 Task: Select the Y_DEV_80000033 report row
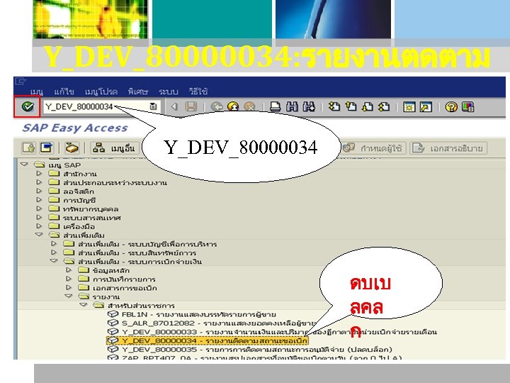coord(272,332)
